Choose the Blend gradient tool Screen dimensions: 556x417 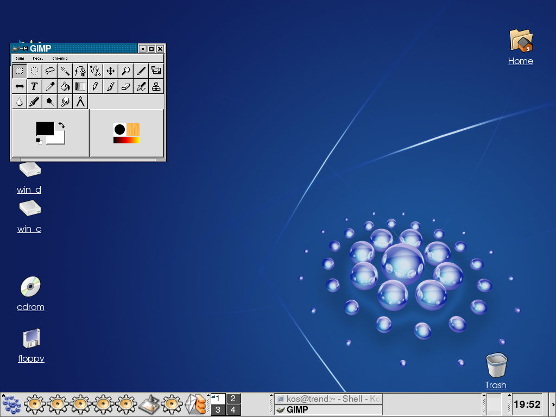tap(80, 86)
